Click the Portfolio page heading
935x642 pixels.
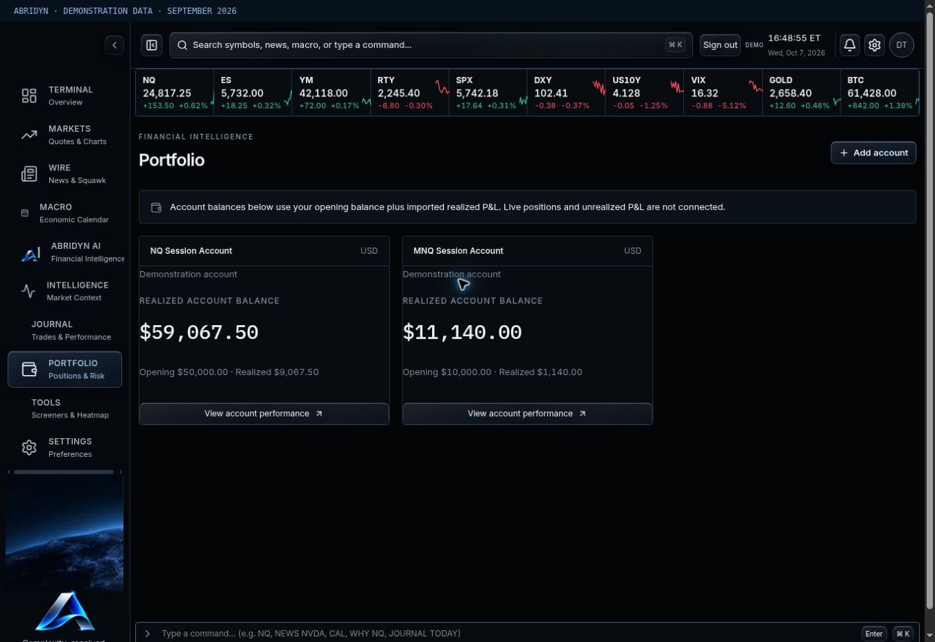pos(172,160)
